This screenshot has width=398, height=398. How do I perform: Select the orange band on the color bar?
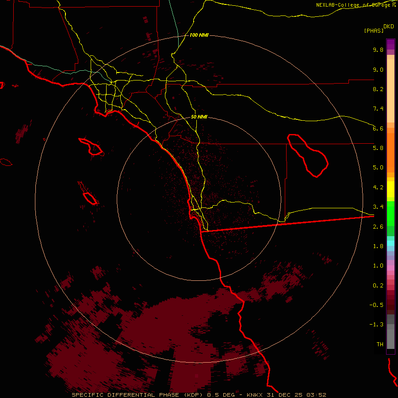coord(390,153)
